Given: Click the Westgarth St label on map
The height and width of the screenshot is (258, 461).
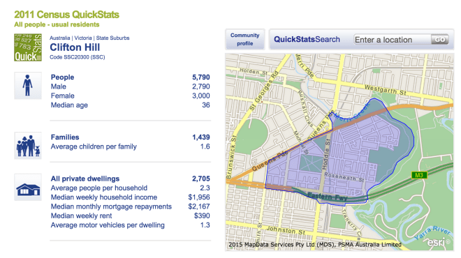Looking at the screenshot, I should (386, 89).
